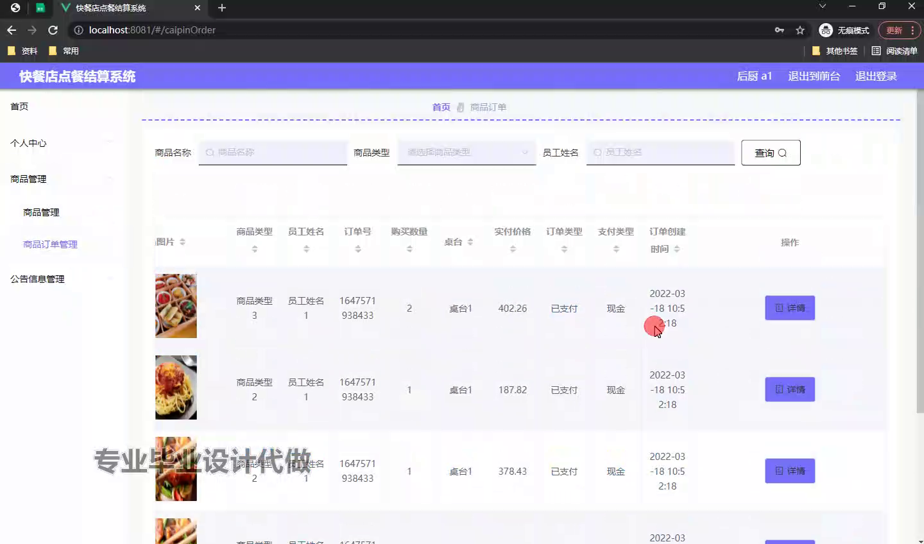Open the 商品管理 submenu item

point(41,212)
